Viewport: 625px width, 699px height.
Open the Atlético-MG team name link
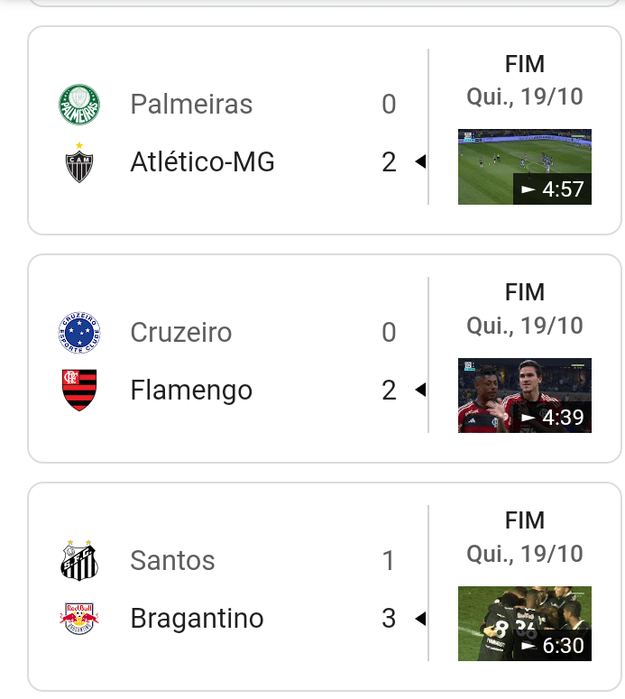point(202,162)
